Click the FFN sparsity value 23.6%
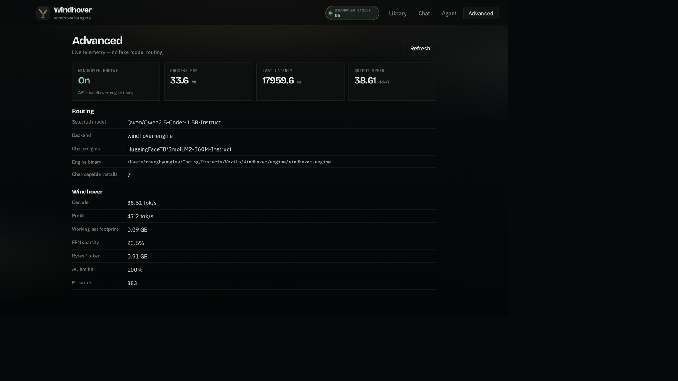Image resolution: width=678 pixels, height=381 pixels. click(x=136, y=243)
